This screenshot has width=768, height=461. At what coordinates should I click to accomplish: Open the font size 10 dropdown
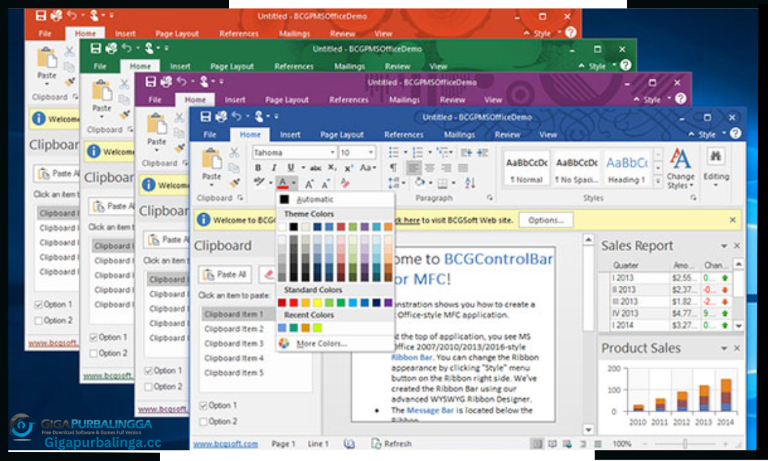click(x=371, y=152)
